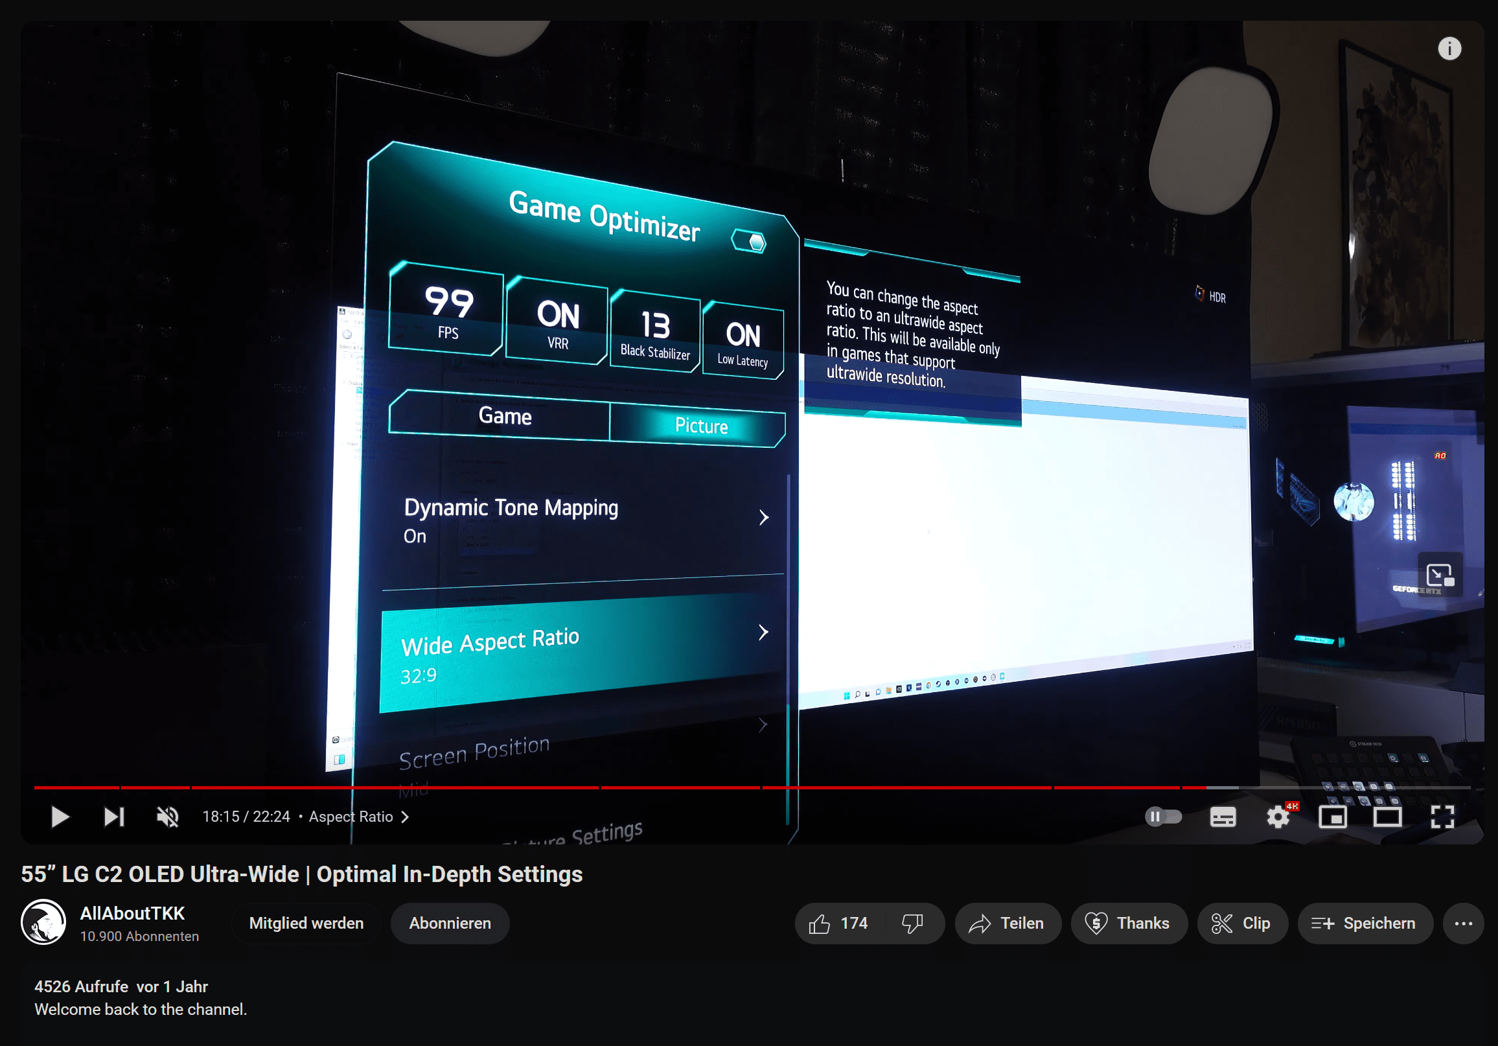Click the video info card icon
1498x1046 pixels.
[1449, 49]
